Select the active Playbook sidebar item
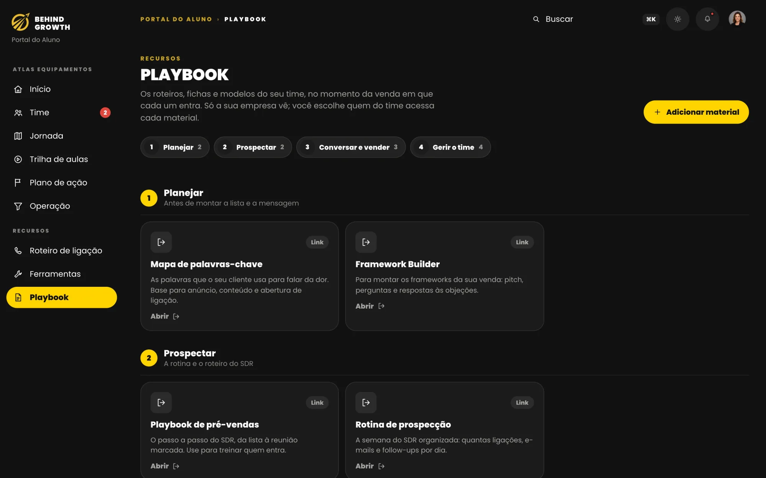The width and height of the screenshot is (766, 478). click(x=62, y=297)
